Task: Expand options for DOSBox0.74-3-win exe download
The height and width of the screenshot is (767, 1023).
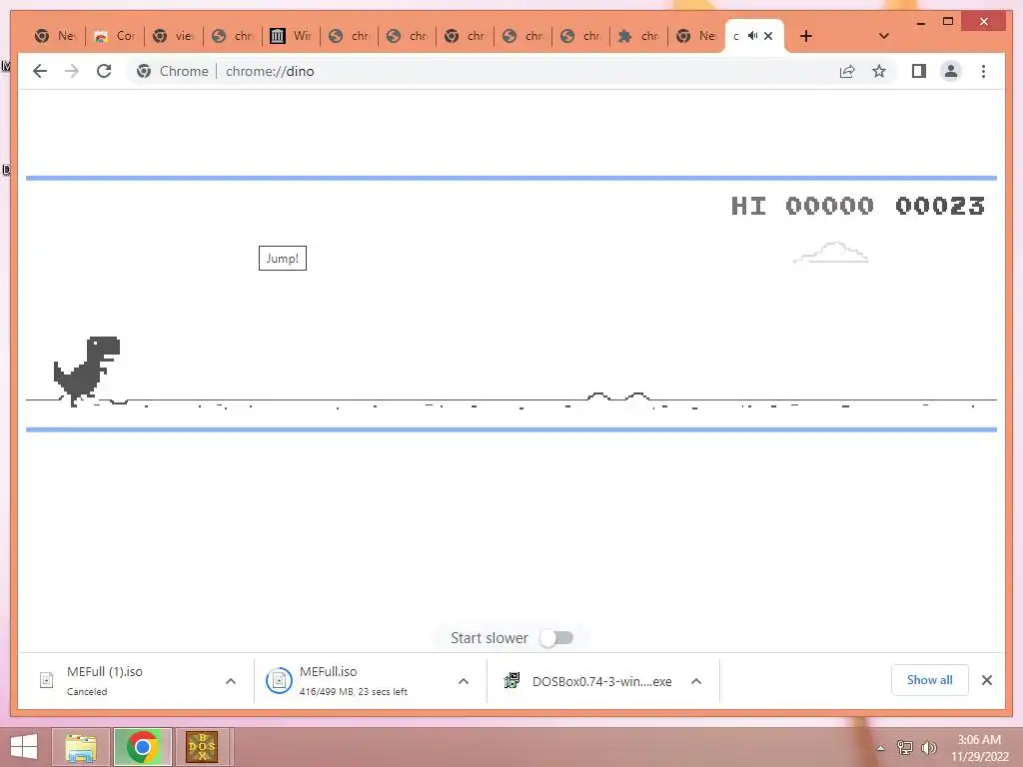Action: pyautogui.click(x=696, y=681)
